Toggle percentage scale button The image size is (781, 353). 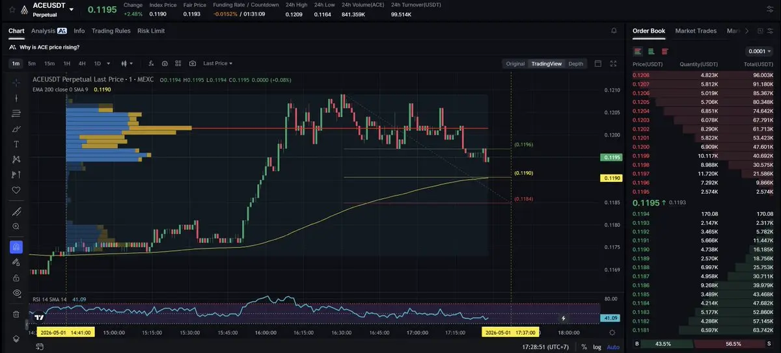(x=584, y=347)
